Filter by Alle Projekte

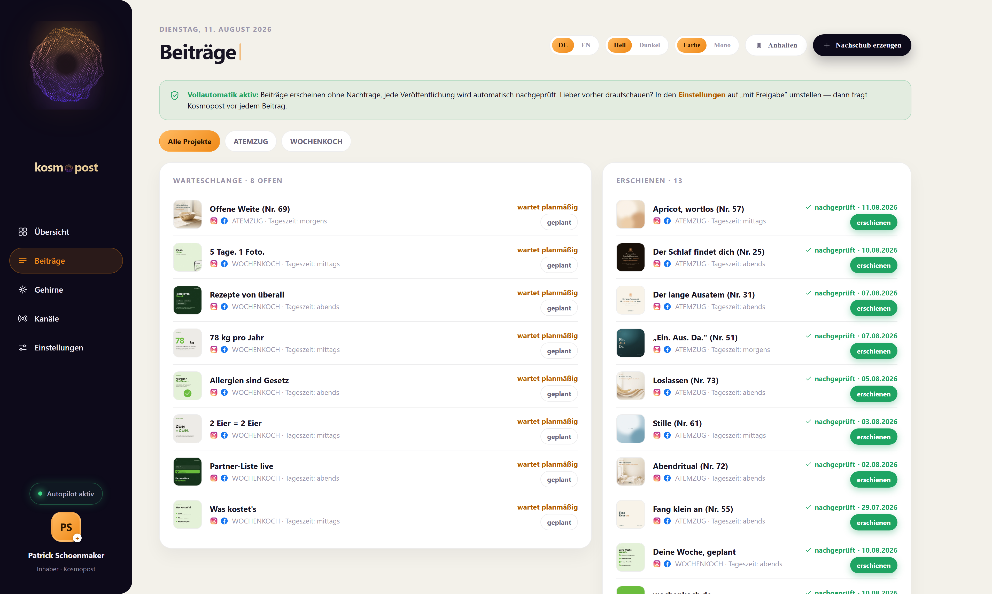click(189, 141)
